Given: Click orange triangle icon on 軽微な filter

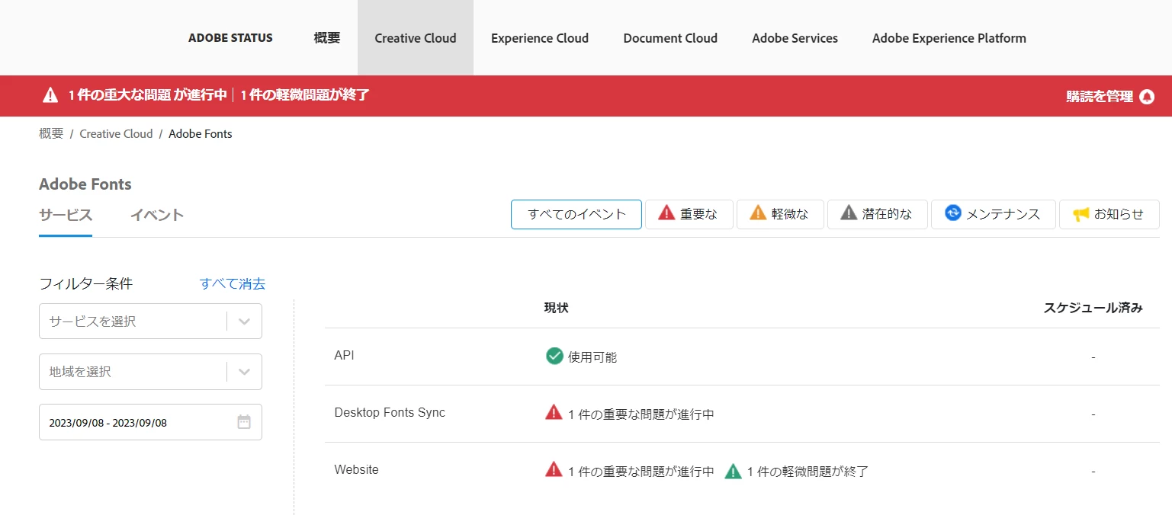Looking at the screenshot, I should [x=758, y=213].
